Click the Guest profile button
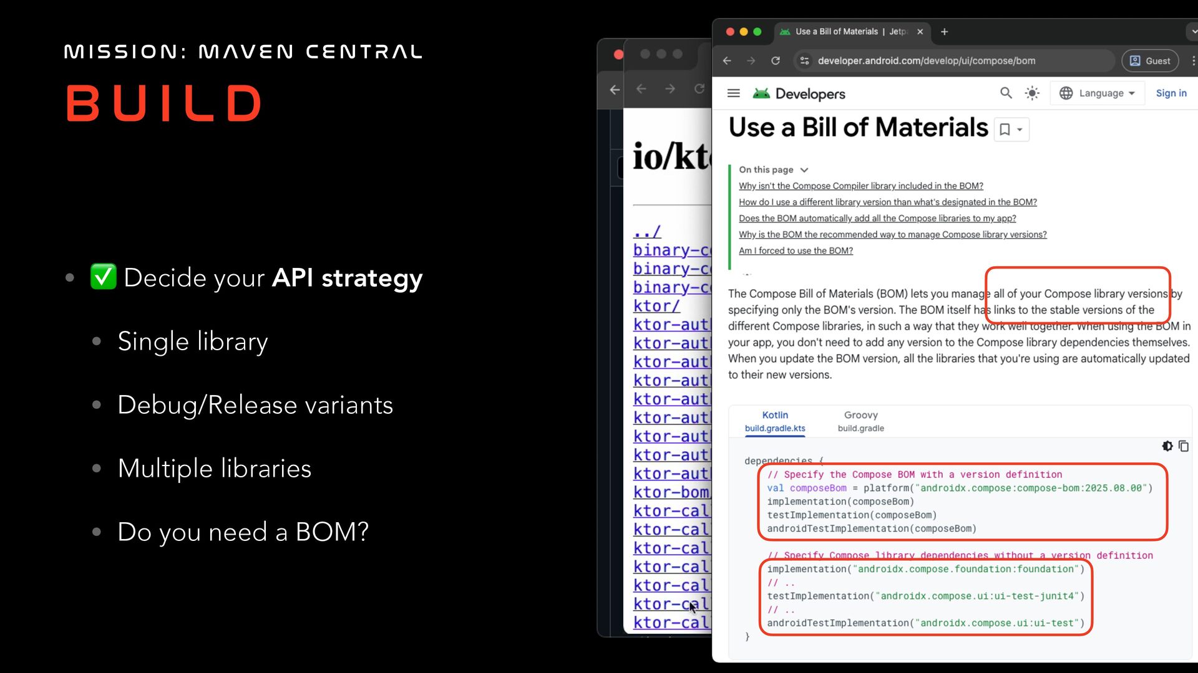 [x=1149, y=60]
